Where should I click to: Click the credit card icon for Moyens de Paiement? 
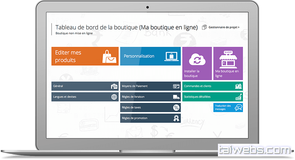click(176, 86)
